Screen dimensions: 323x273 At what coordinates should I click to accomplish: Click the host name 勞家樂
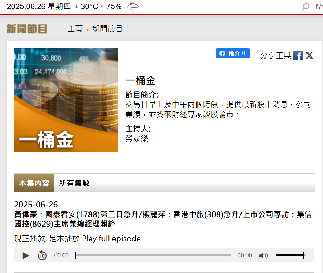pyautogui.click(x=137, y=138)
